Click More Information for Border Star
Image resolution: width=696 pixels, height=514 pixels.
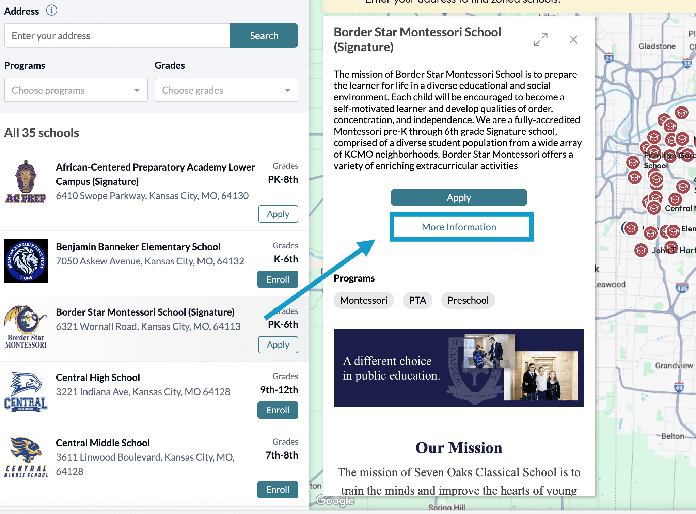459,227
